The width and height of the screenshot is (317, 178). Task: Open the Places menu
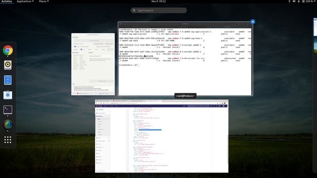[44, 1]
